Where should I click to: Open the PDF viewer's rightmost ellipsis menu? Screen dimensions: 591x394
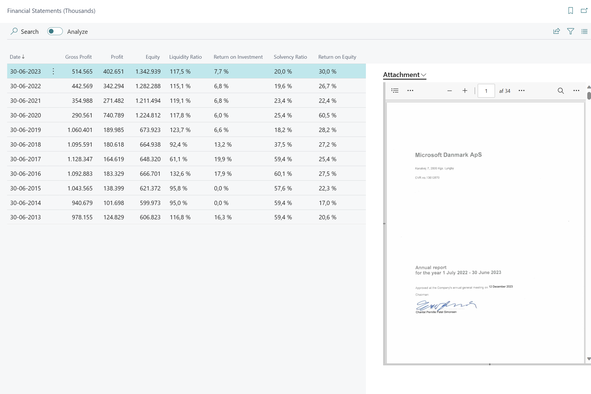coord(576,90)
